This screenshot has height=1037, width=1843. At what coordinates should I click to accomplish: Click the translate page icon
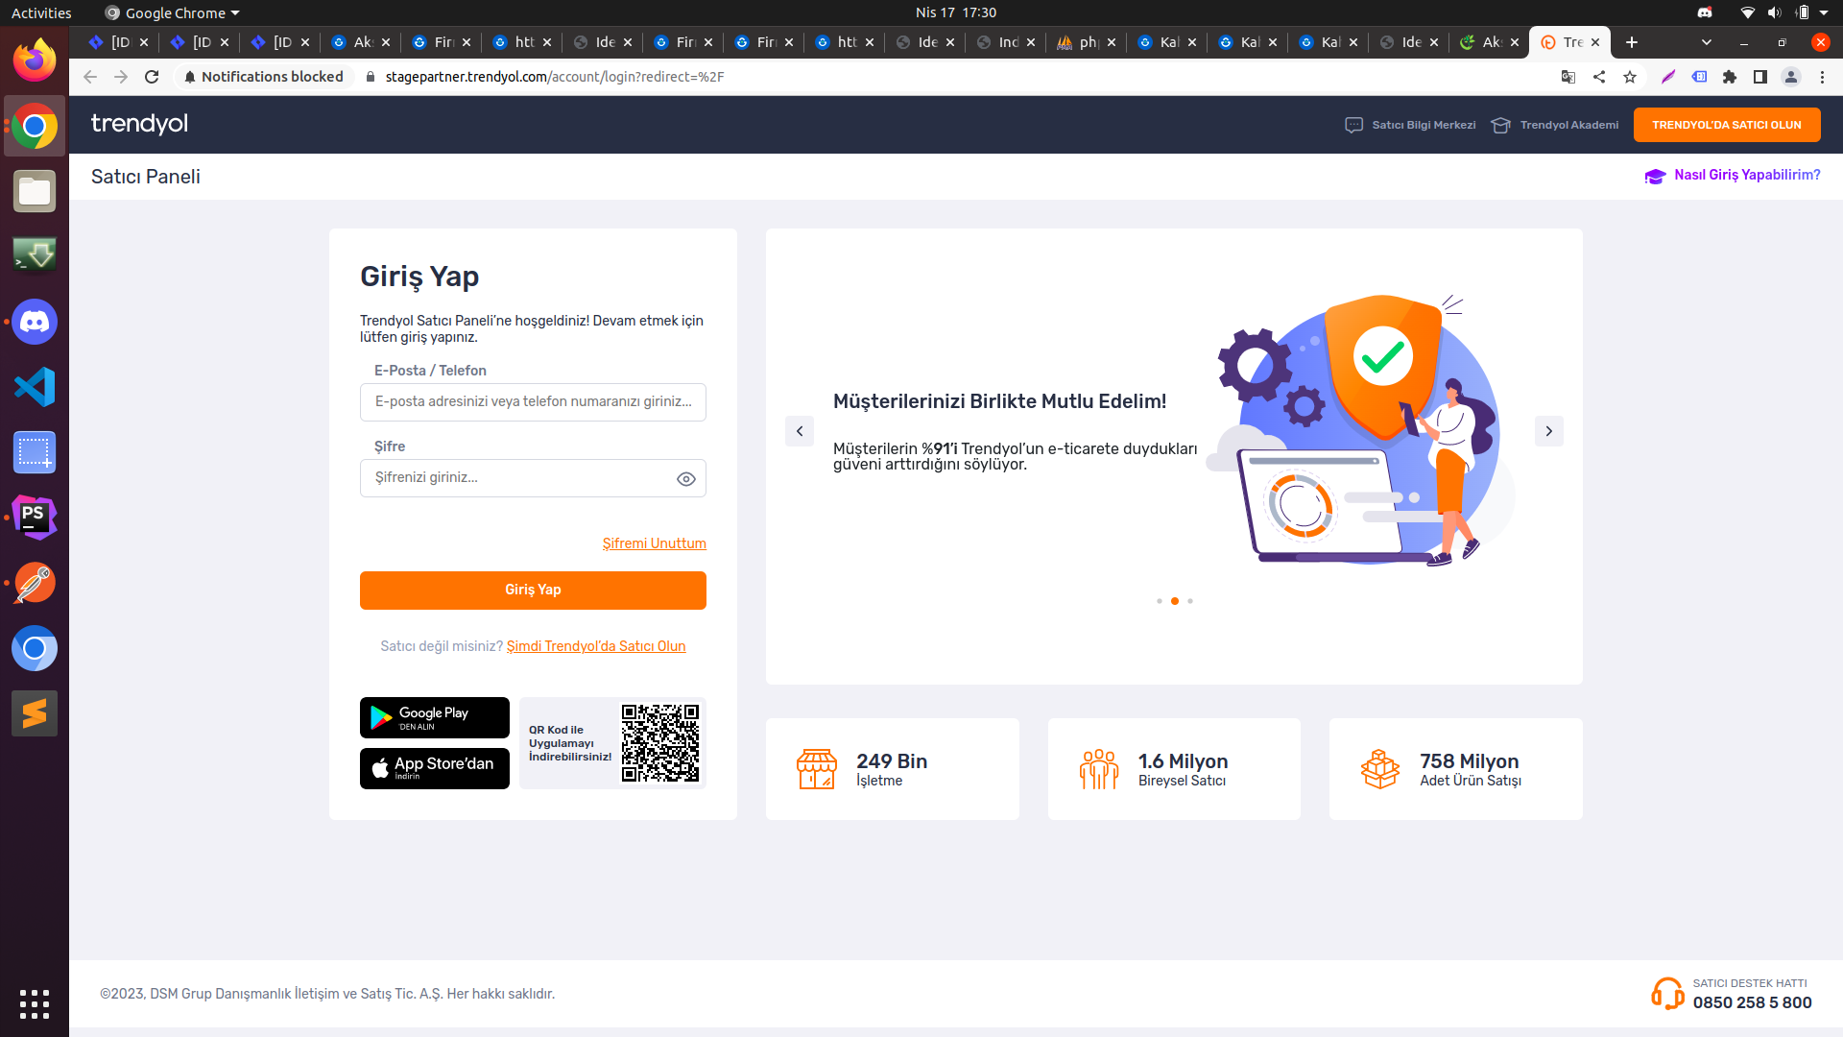pos(1568,77)
